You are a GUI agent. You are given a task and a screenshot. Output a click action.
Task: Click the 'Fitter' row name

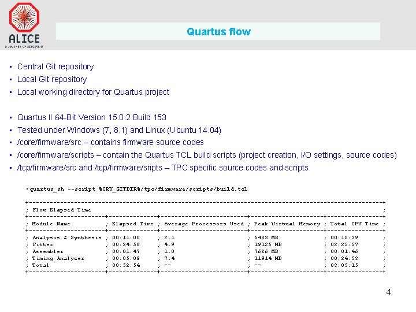[x=43, y=244]
